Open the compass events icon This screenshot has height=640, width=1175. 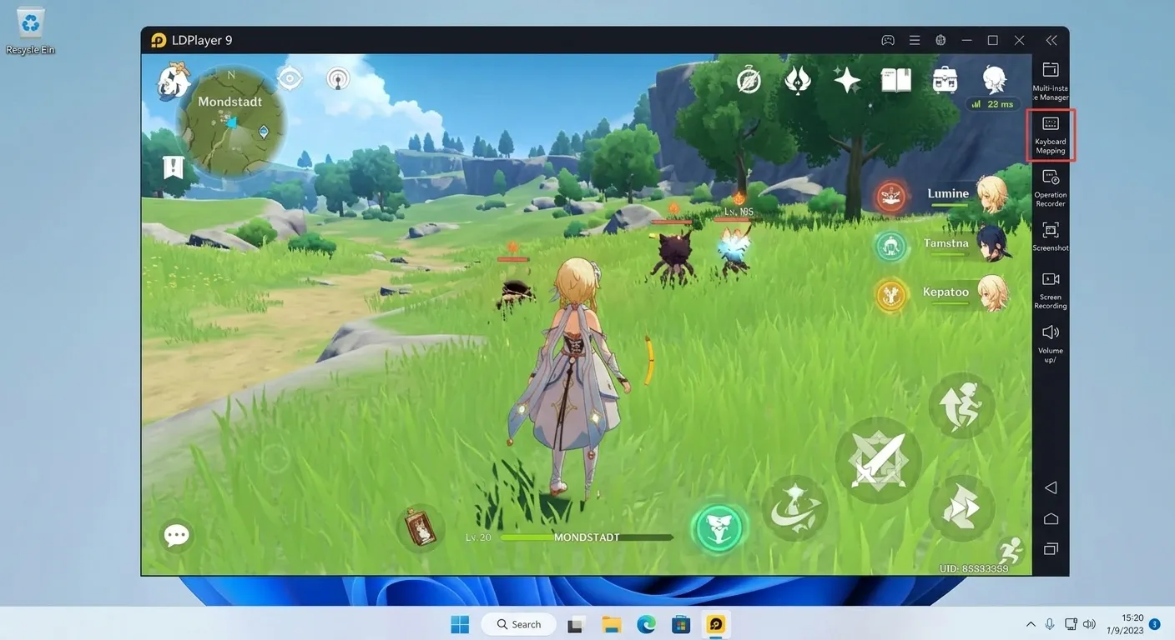click(749, 81)
